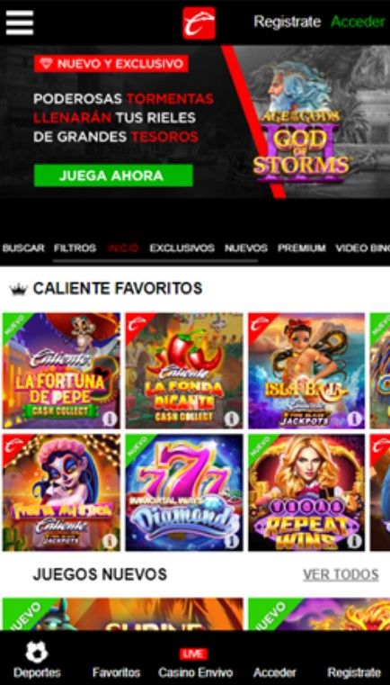The image size is (390, 685).
Task: Click VER TODOS link
Action: click(341, 574)
